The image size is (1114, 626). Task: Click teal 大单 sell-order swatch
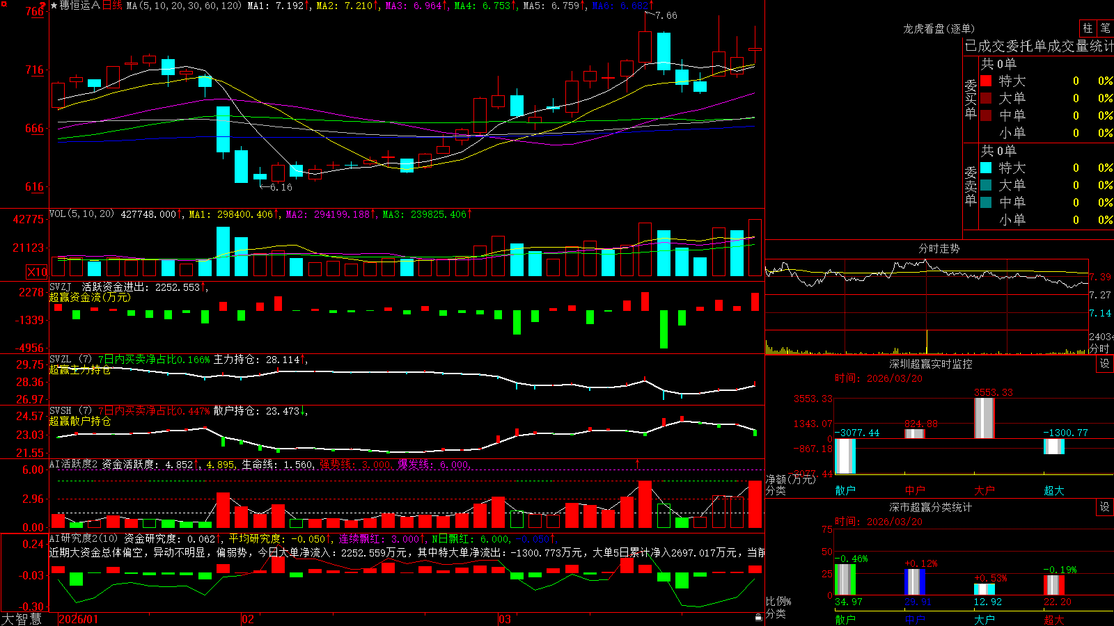(986, 185)
